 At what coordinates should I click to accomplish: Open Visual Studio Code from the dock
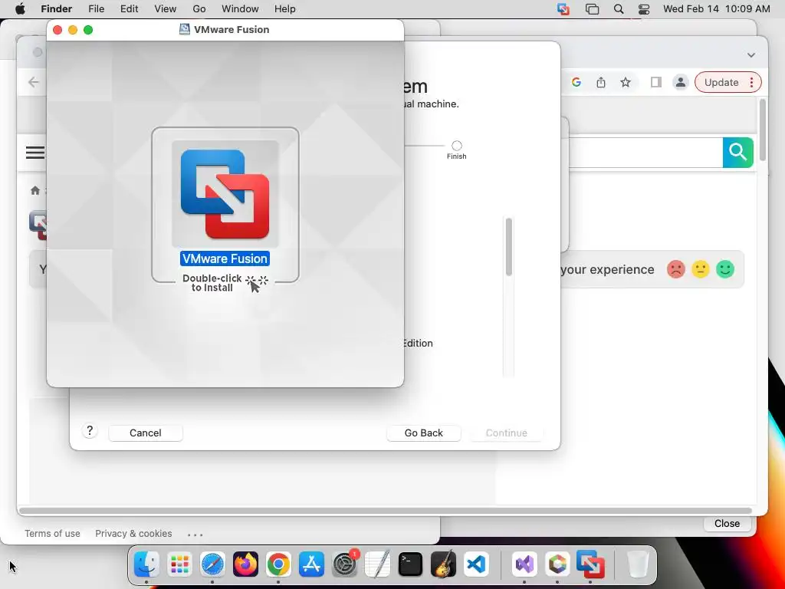coord(476,564)
